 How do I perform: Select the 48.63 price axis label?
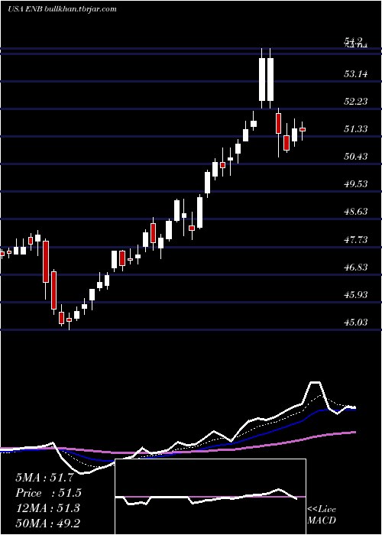tap(356, 212)
